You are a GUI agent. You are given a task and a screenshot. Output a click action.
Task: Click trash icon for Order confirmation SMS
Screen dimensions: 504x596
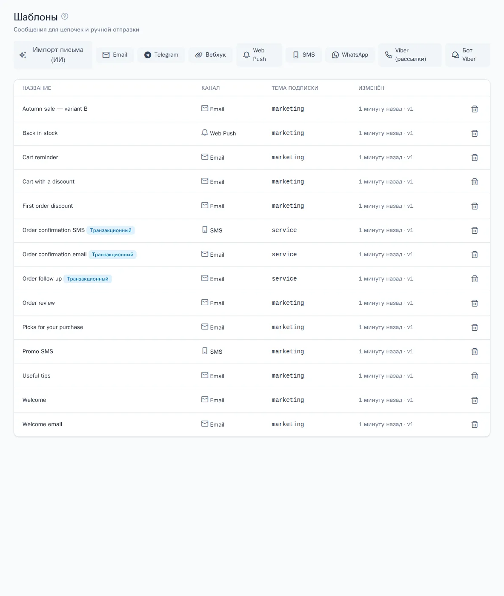475,230
